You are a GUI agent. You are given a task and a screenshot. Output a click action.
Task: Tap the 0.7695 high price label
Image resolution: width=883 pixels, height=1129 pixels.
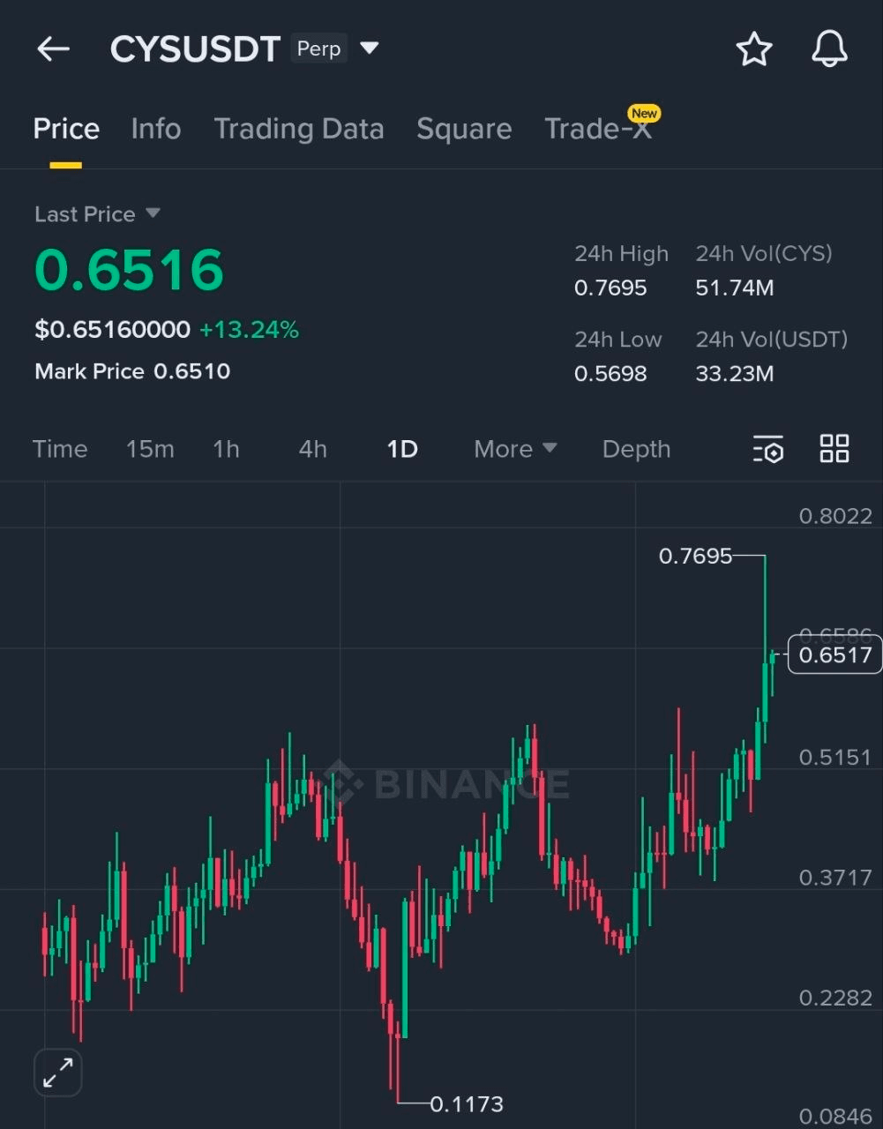coord(695,557)
